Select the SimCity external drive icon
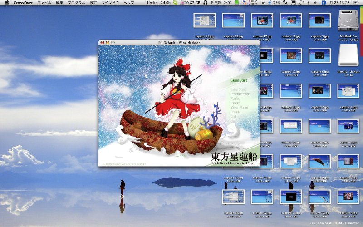363x227 pixels. pos(348,55)
